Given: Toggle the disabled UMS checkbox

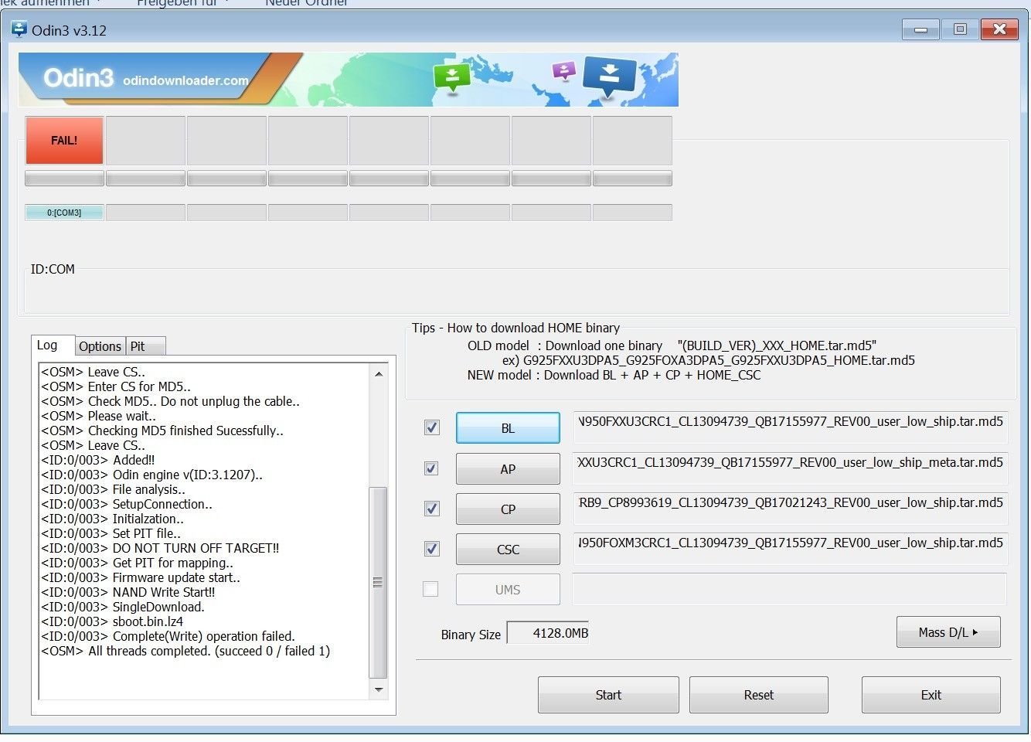Looking at the screenshot, I should pyautogui.click(x=430, y=589).
